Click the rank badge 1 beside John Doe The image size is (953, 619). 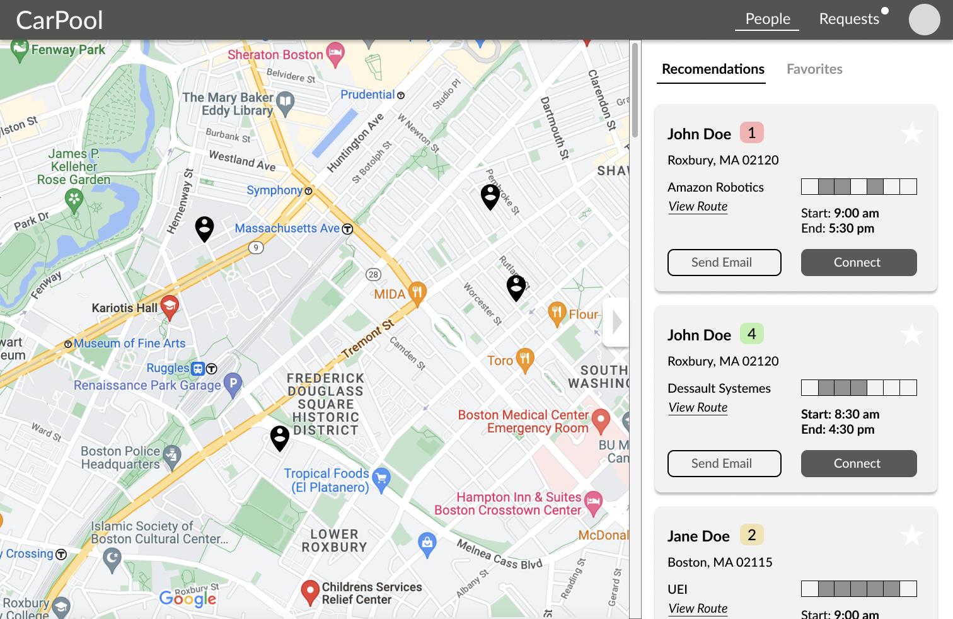[751, 132]
